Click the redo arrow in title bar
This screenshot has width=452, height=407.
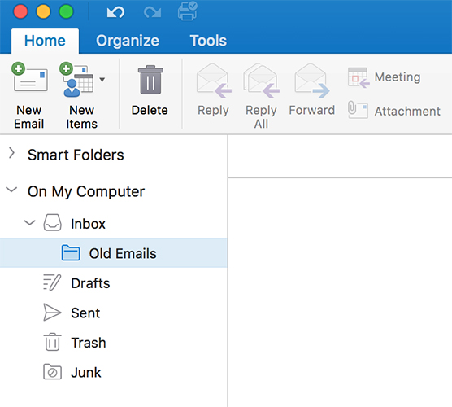tap(152, 12)
